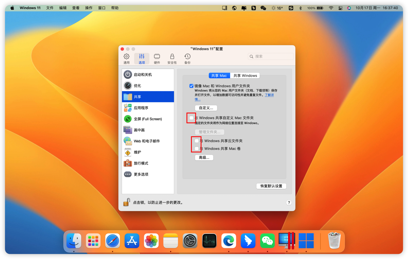Select the 共享 sidebar item
408x259 pixels.
coord(148,97)
